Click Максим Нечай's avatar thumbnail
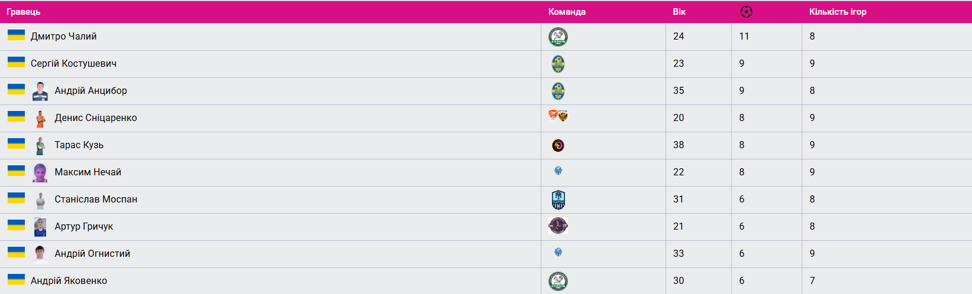This screenshot has height=294, width=972. pyautogui.click(x=40, y=172)
